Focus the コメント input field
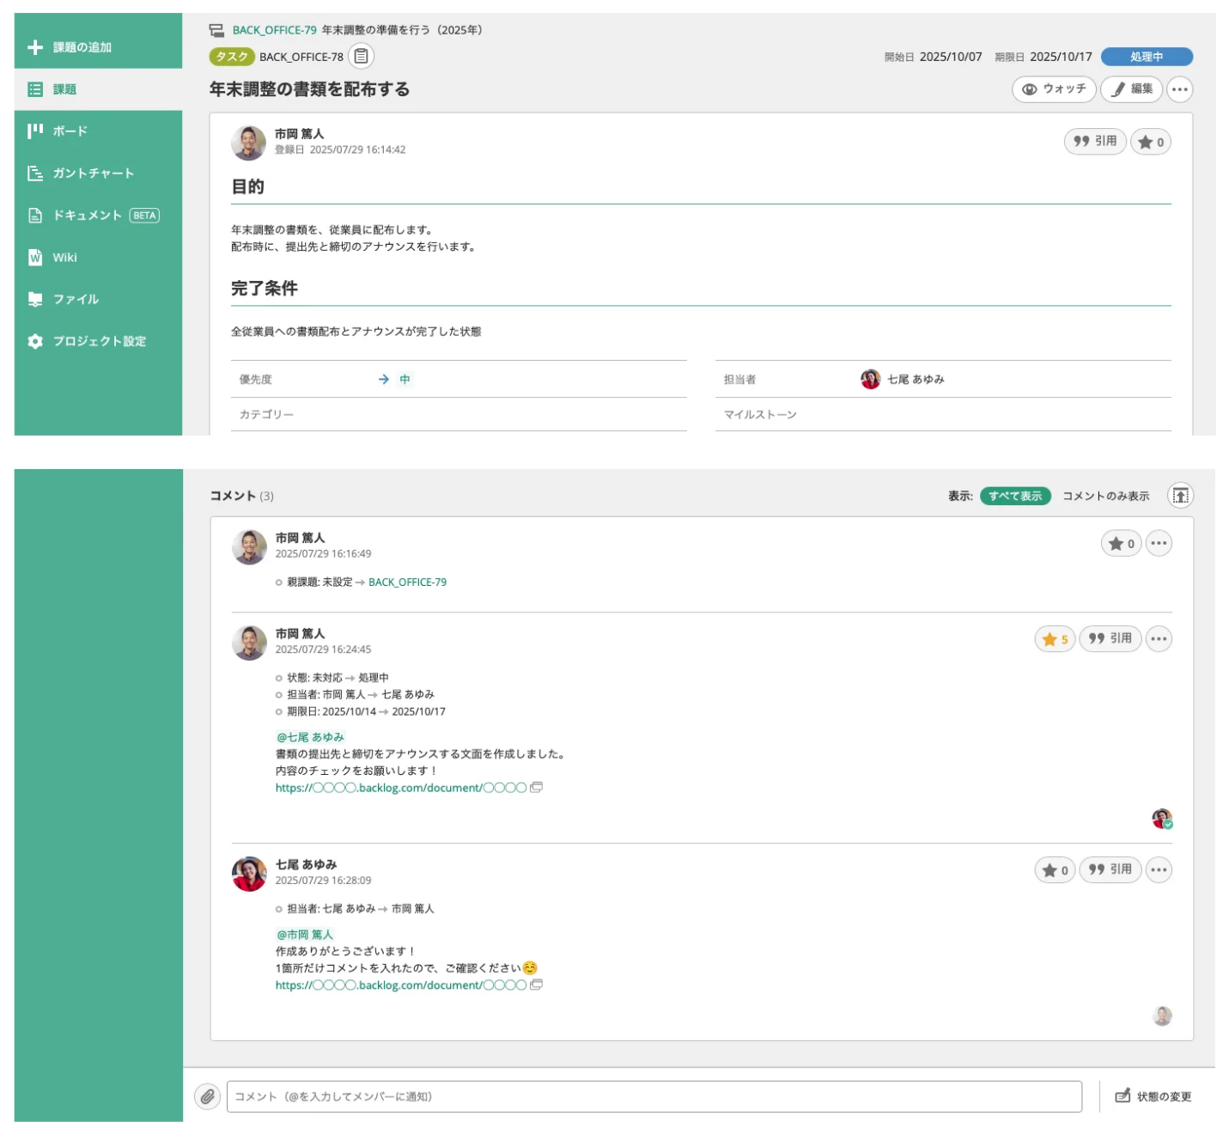The image size is (1229, 1134). [x=654, y=1096]
